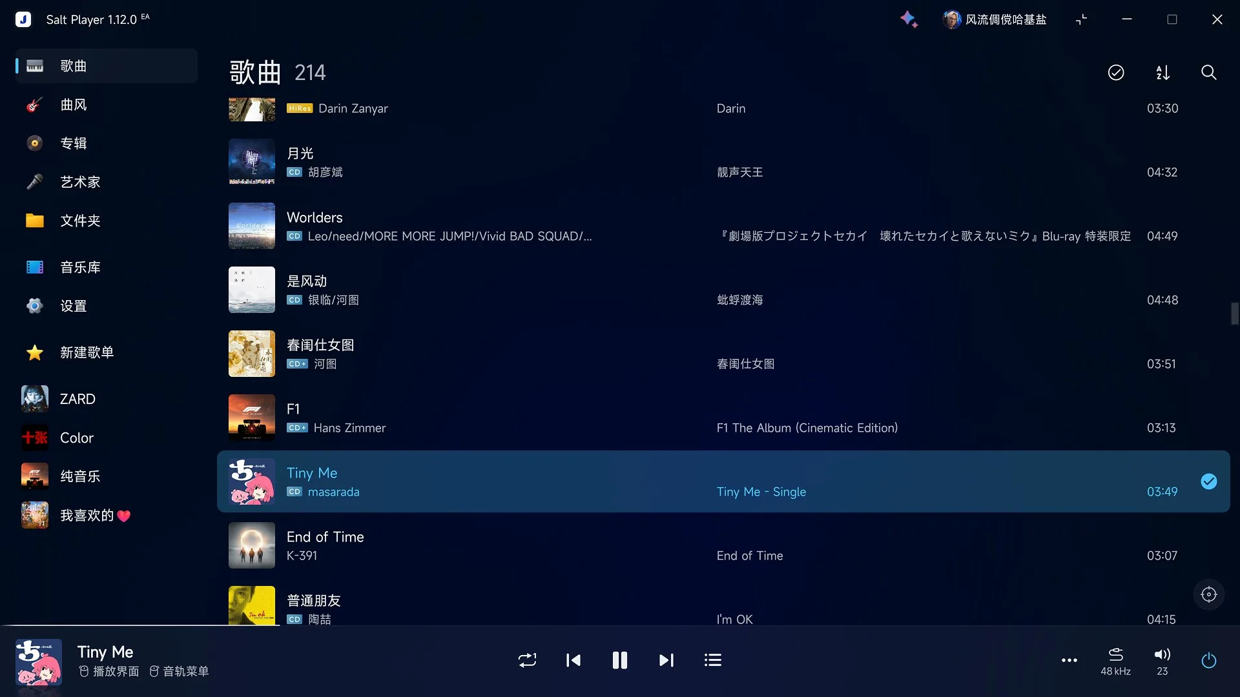Skip to the next track

pos(666,660)
